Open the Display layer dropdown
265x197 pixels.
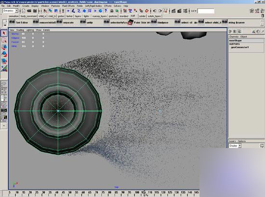pyautogui.click(x=235, y=146)
